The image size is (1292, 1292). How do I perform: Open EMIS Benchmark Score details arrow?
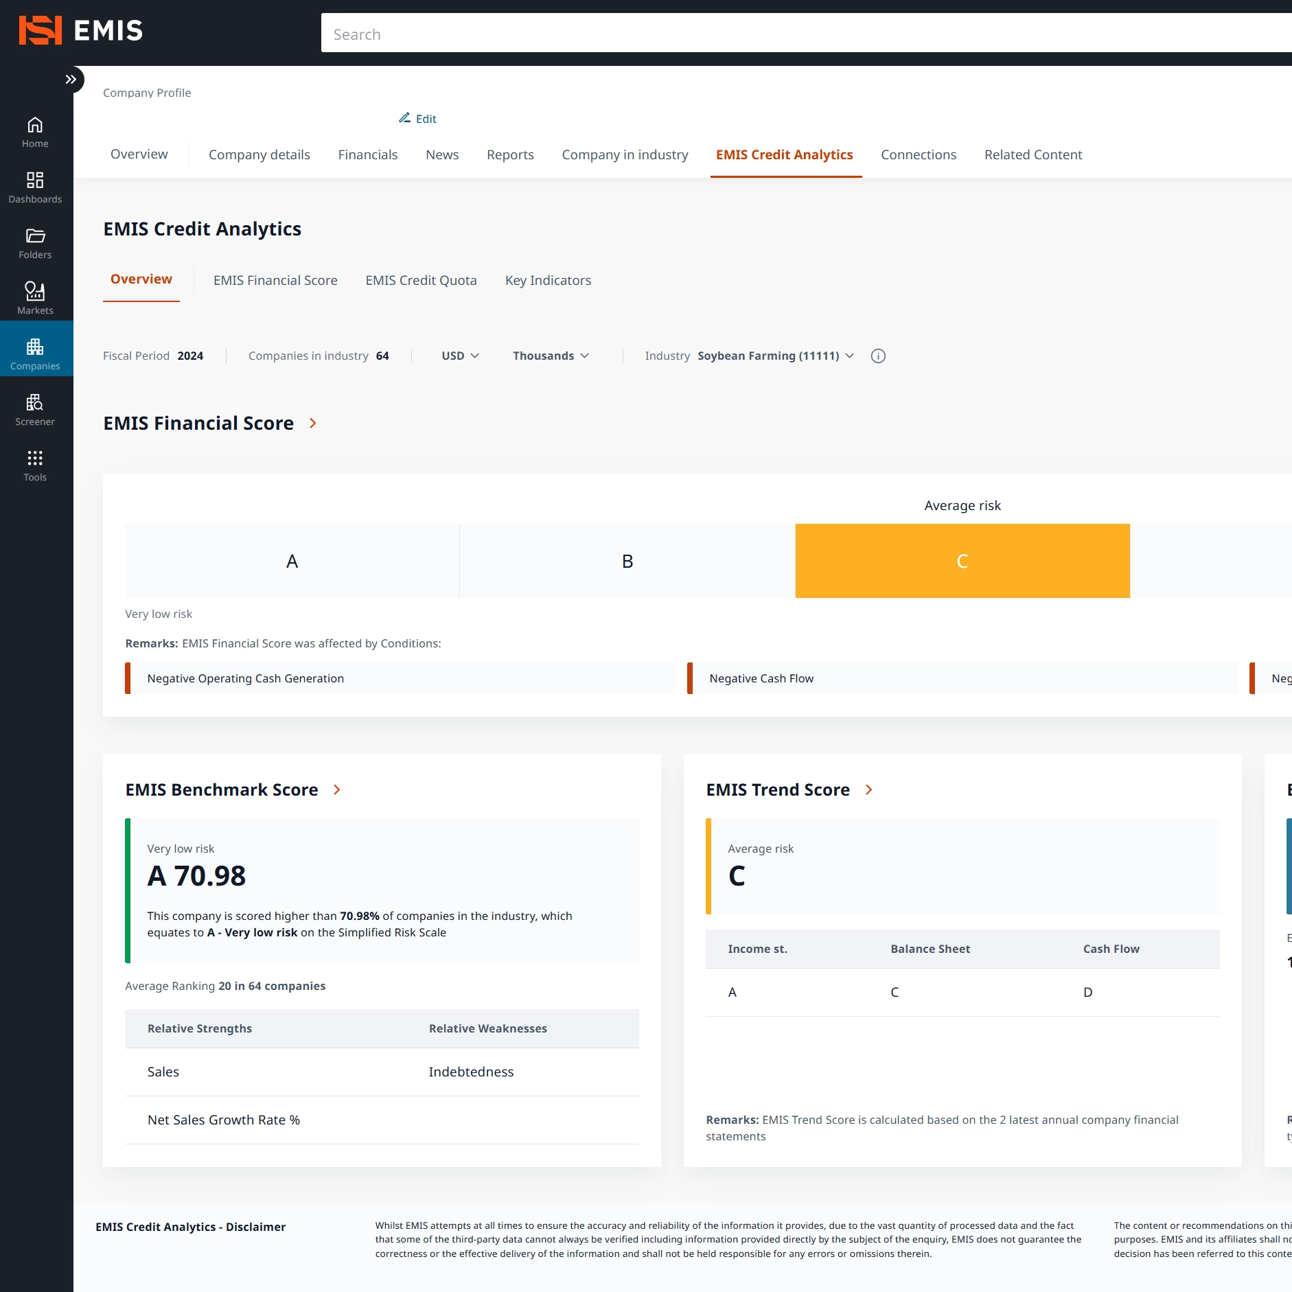337,789
